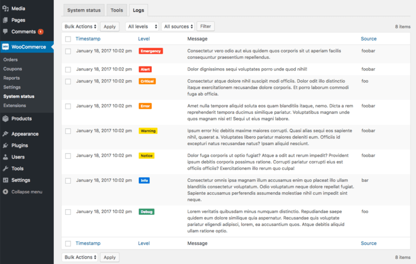Click the Plugins plug icon
Screen dimensions: 416x264
coord(5,146)
